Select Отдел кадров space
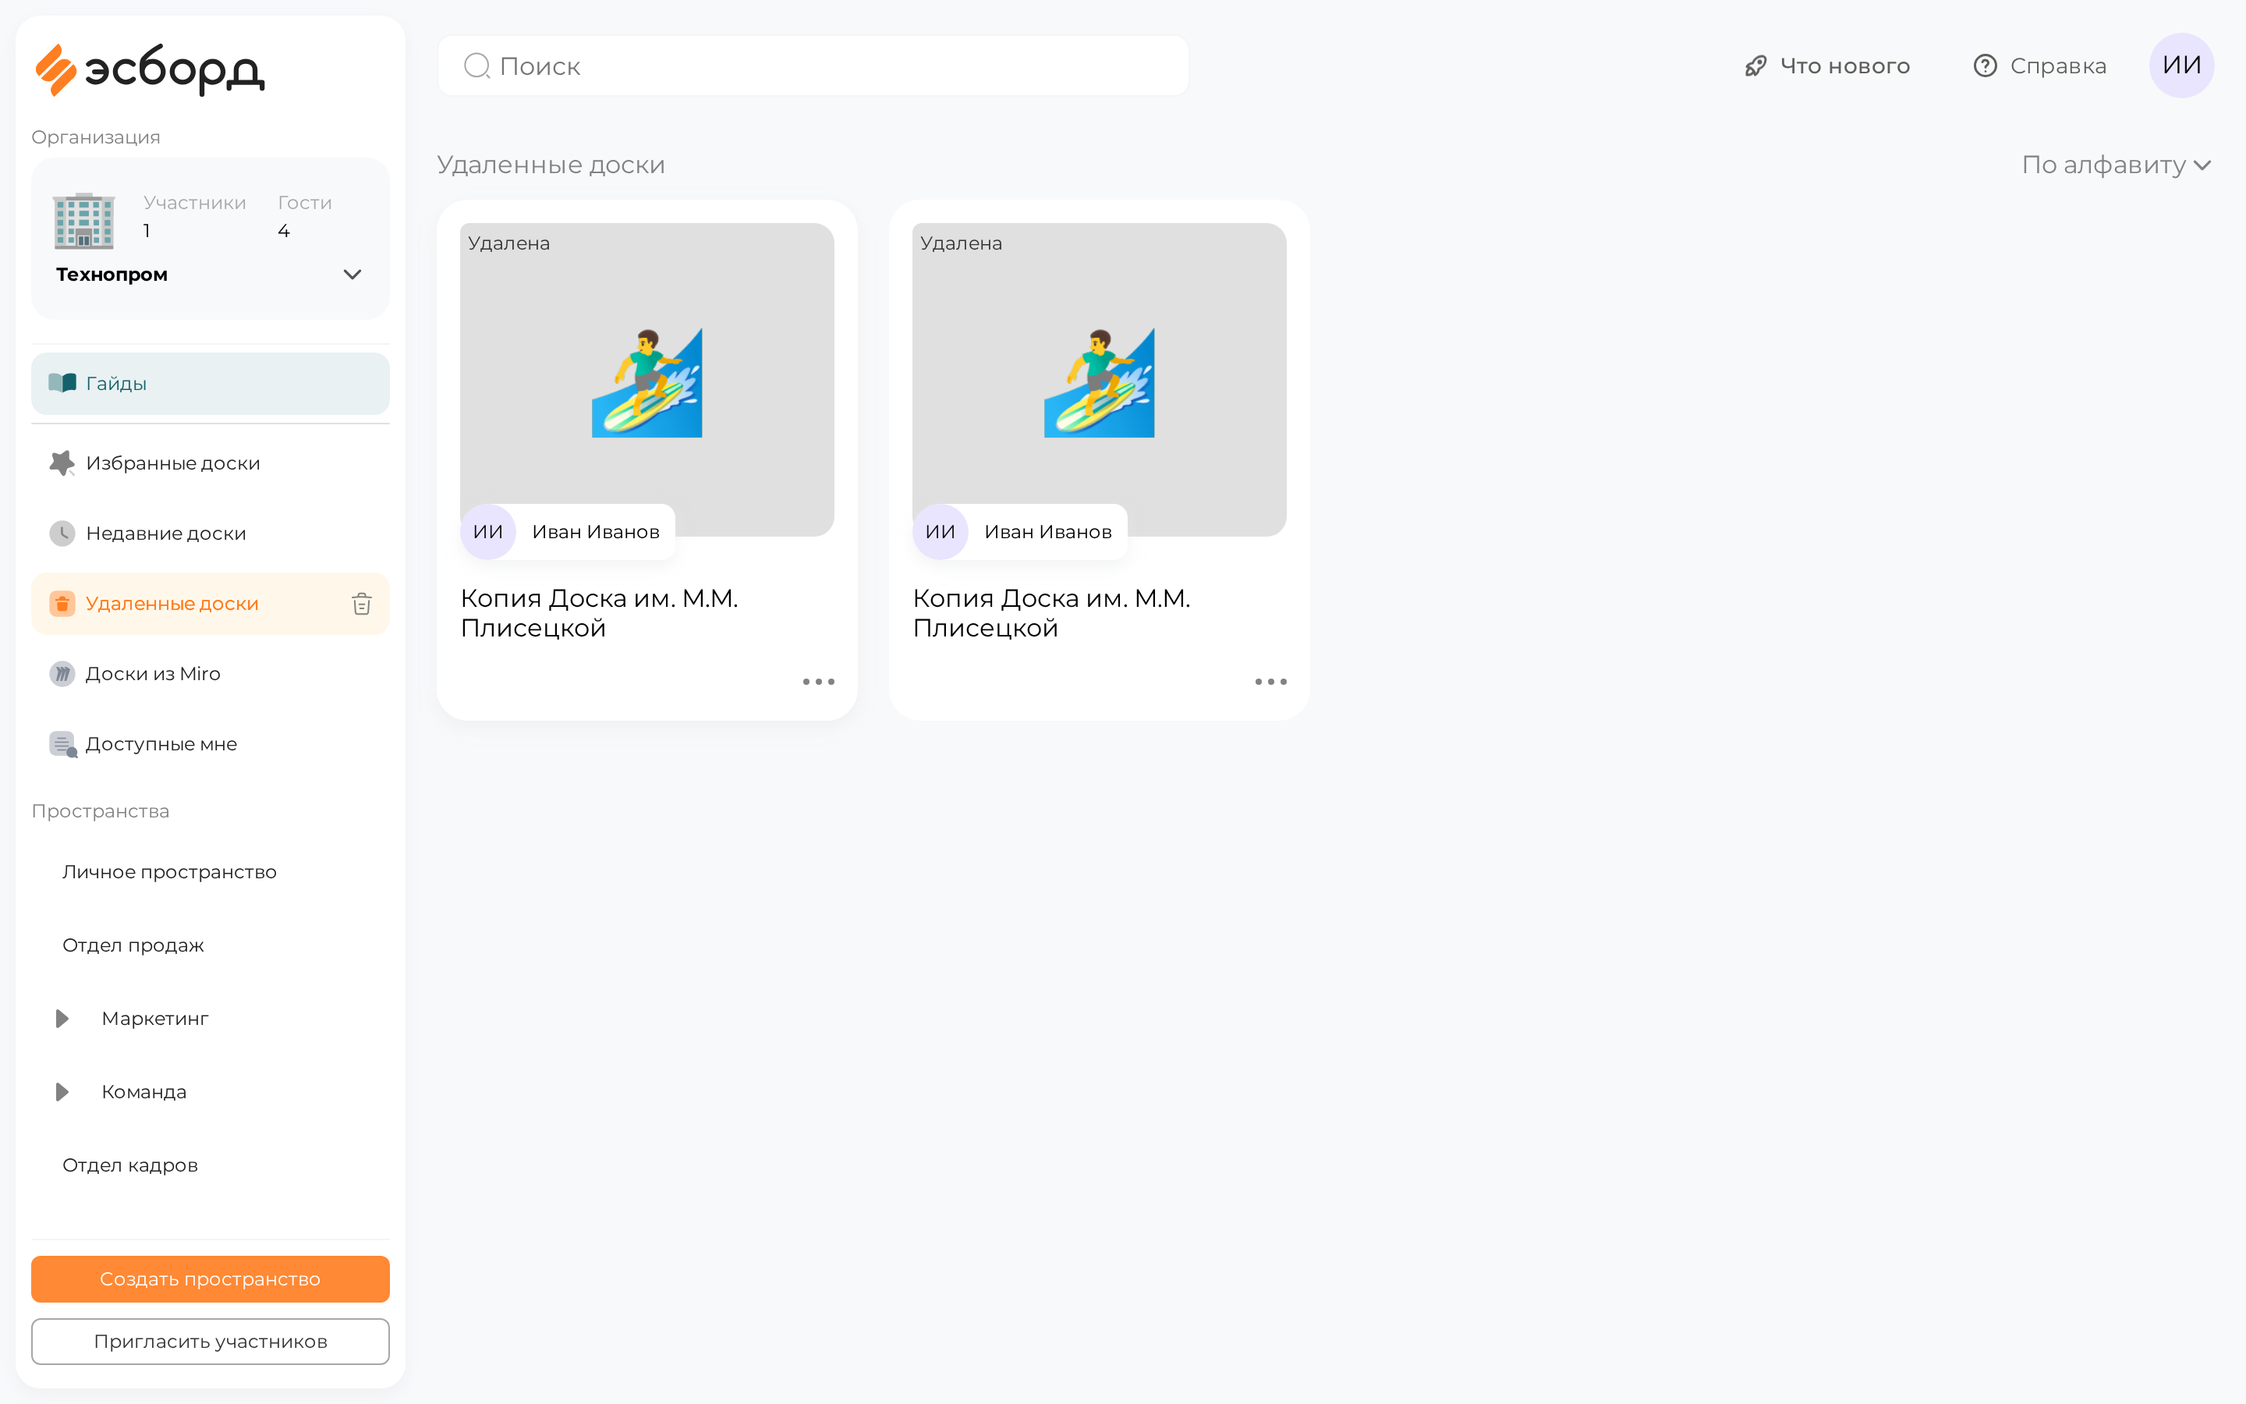This screenshot has width=2246, height=1404. tap(131, 1165)
